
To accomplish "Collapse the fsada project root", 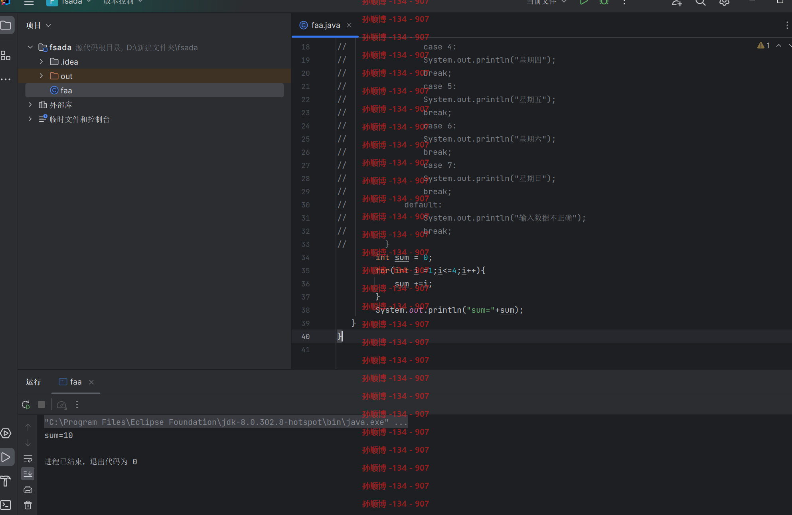I will click(30, 47).
